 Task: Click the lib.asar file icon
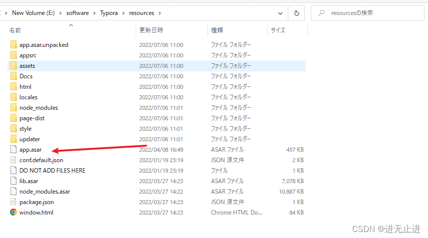pyautogui.click(x=13, y=181)
